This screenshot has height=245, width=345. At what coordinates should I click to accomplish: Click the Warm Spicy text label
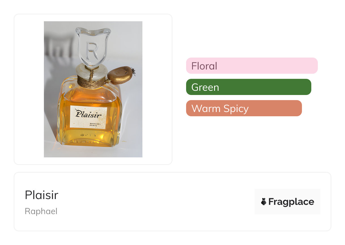pos(220,109)
